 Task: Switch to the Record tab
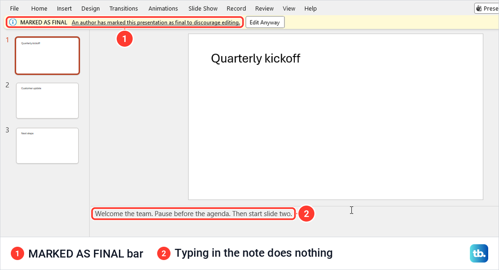point(236,8)
